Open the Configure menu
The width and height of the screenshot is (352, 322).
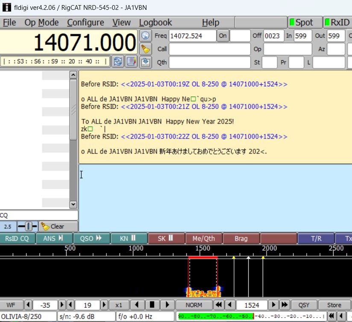[85, 22]
